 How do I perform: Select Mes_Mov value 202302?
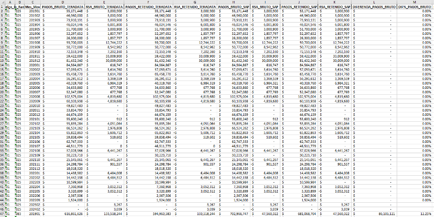[x=33, y=205]
